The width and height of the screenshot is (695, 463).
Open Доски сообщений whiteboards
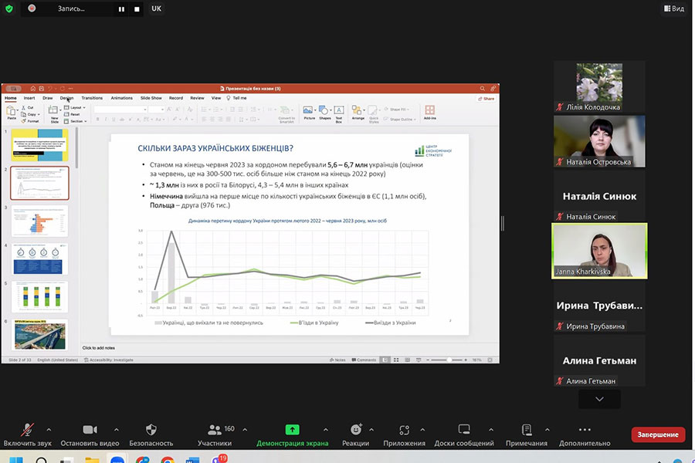[463, 430]
